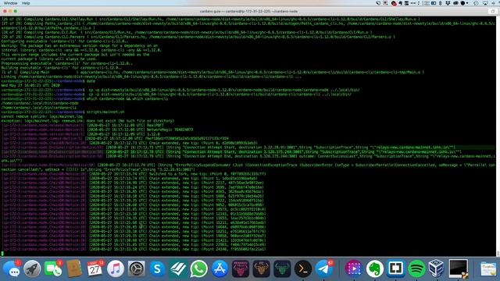
Task: Open iTunes music icon in dock
Action: tap(116, 269)
